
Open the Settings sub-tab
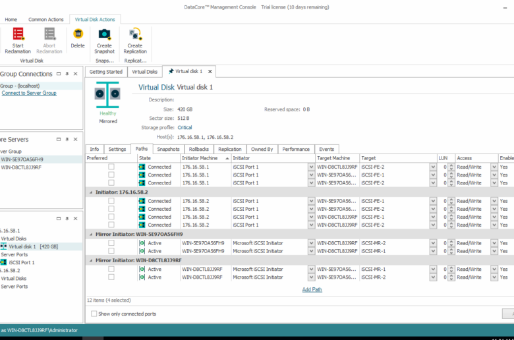(117, 149)
